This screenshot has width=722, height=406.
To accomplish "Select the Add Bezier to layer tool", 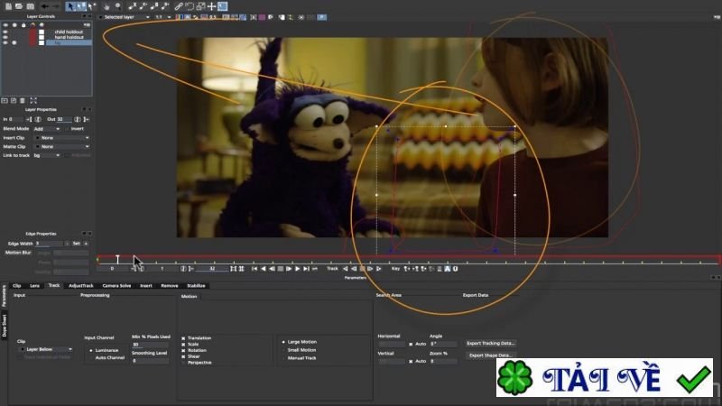I will 165,6.
